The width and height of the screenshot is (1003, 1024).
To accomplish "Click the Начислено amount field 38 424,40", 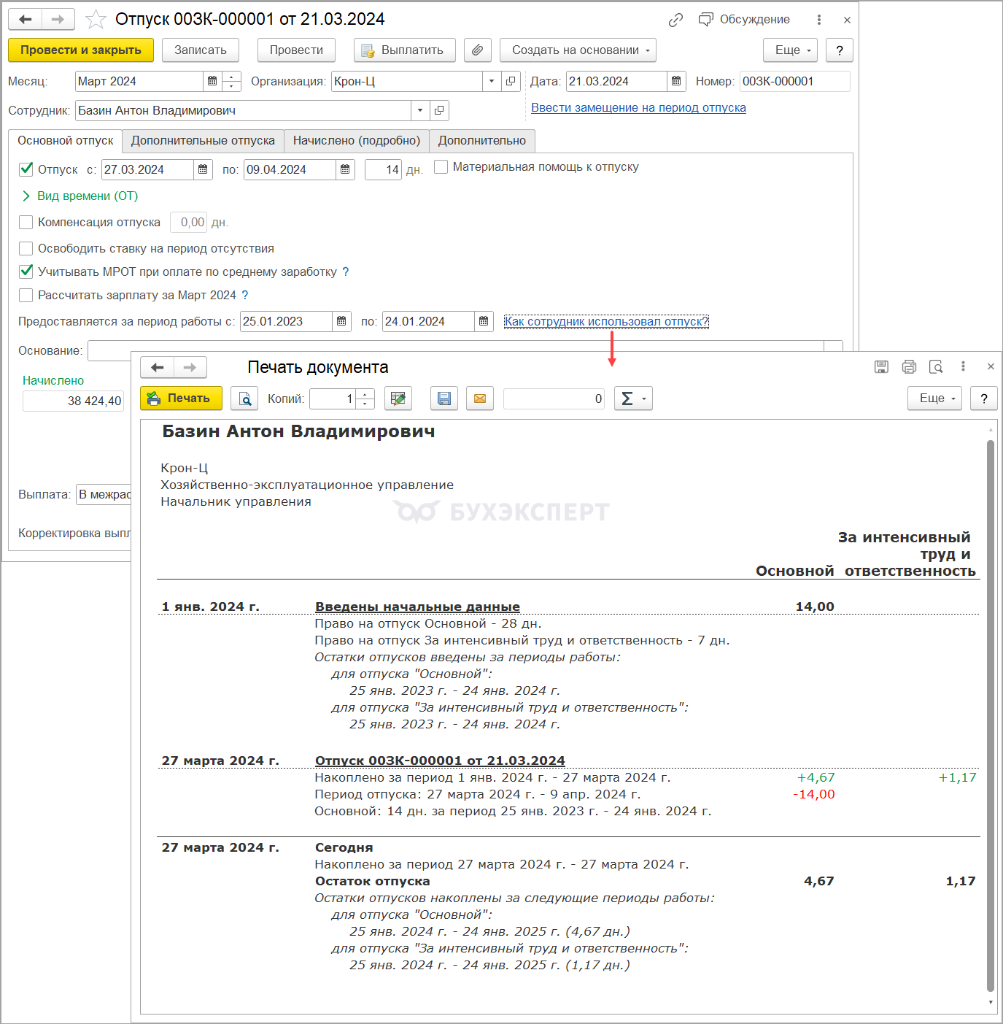I will pos(73,401).
